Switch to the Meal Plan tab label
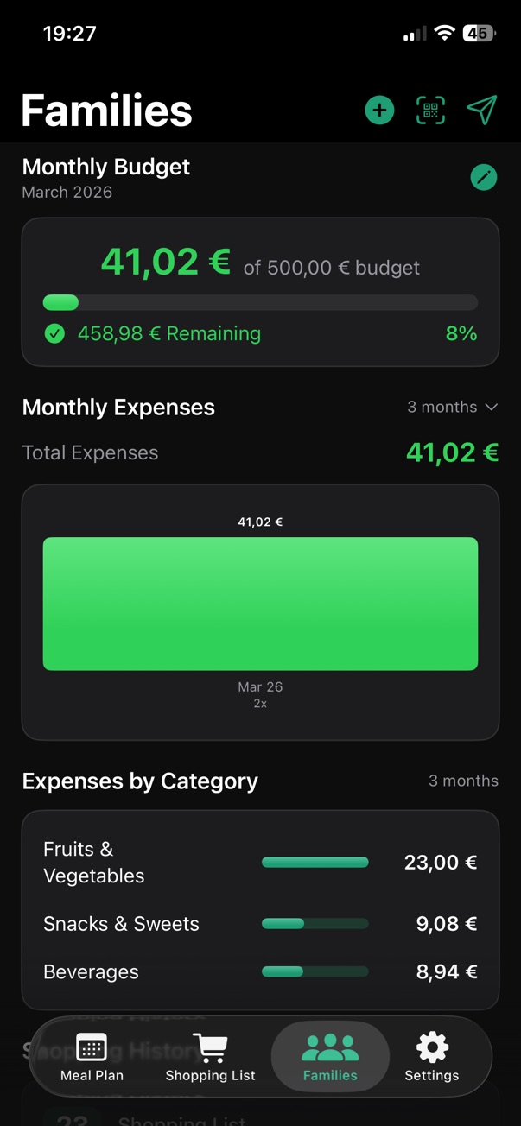Screen dimensions: 521x1126 tap(92, 1075)
